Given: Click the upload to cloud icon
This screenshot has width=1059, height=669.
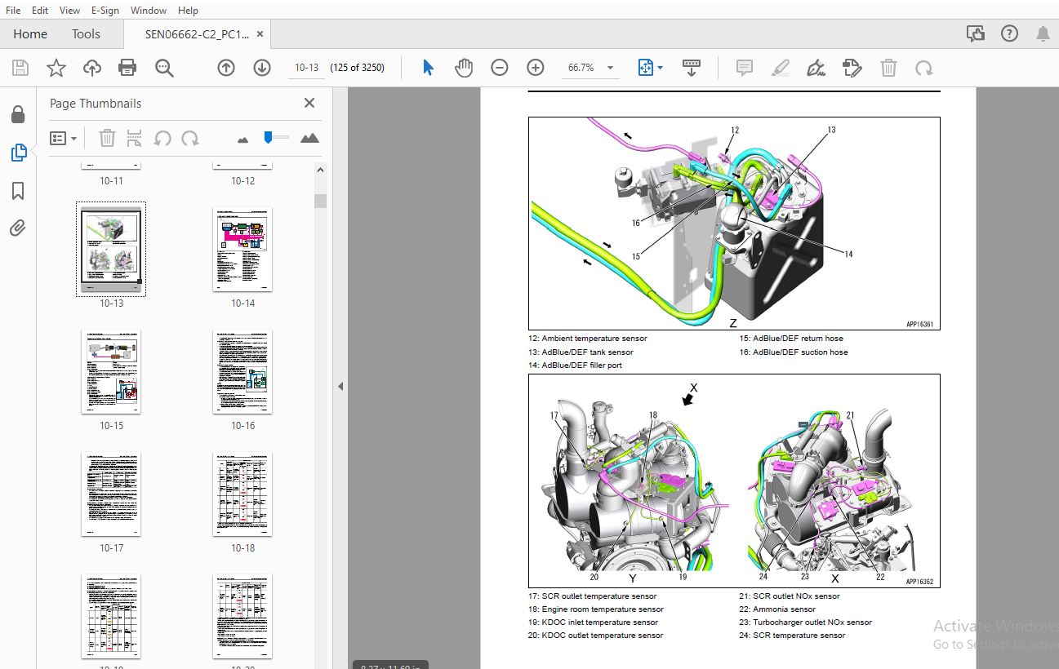Looking at the screenshot, I should (92, 68).
